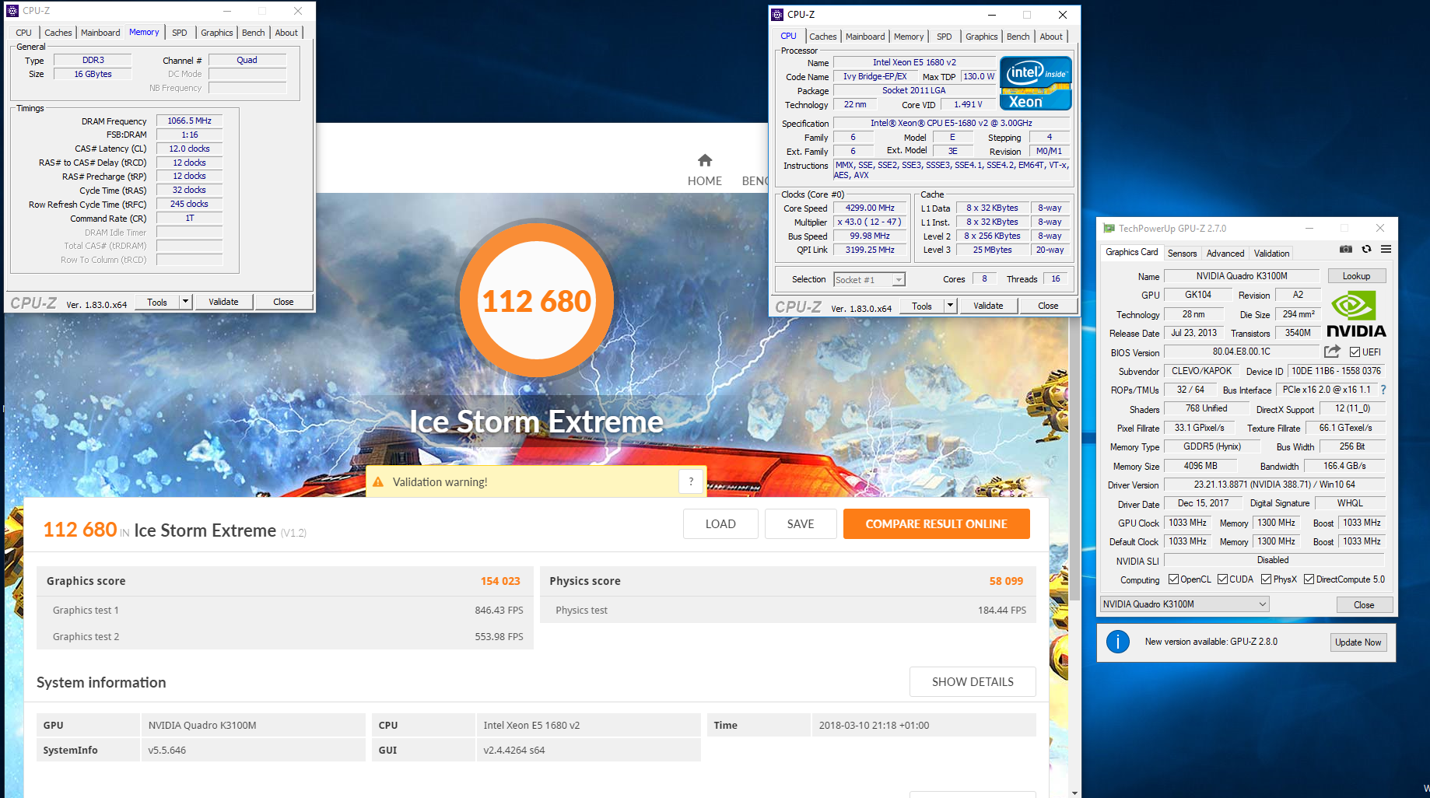1430x798 pixels.
Task: Click the LOAD button in 3DMark
Action: tap(720, 524)
